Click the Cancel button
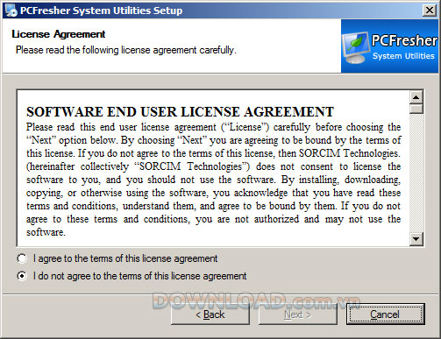Screen dimensions: 441x339 (x=385, y=314)
